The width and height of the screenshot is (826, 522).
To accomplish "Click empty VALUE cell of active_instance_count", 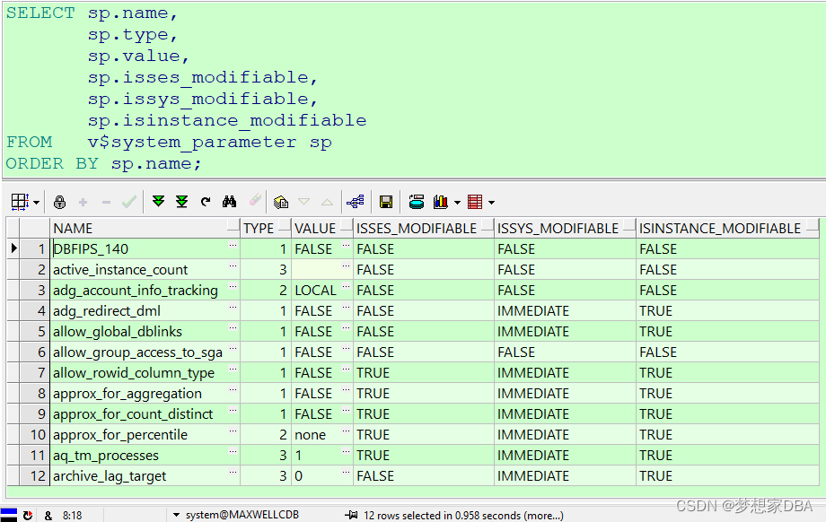I will 322,269.
